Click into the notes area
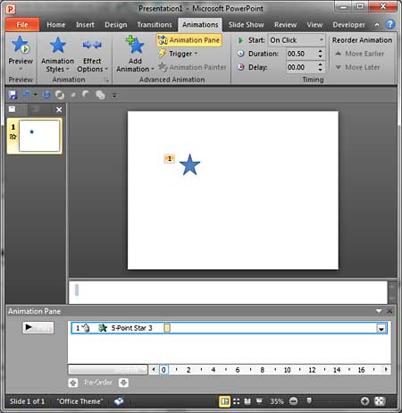 228,292
